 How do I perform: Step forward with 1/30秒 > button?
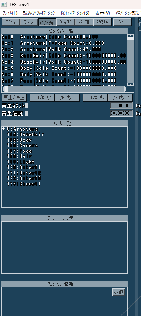point(120,98)
